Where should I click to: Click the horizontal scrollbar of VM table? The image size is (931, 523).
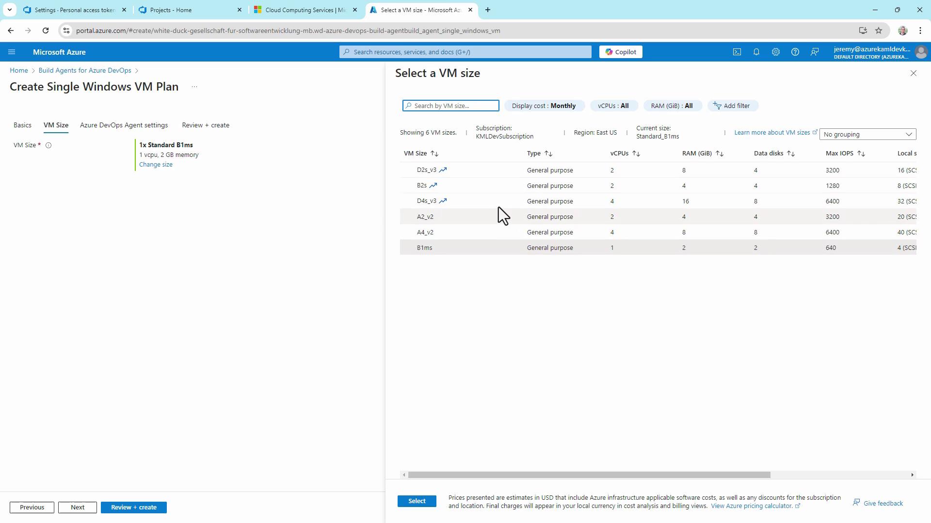tap(589, 475)
